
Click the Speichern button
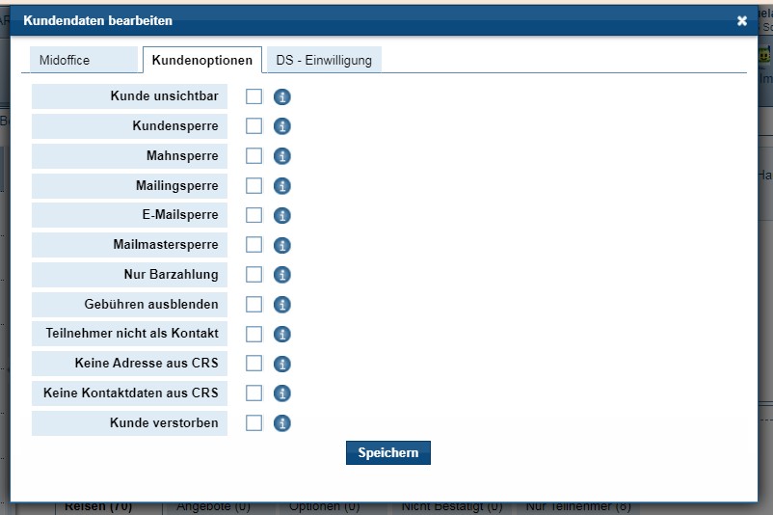(387, 452)
